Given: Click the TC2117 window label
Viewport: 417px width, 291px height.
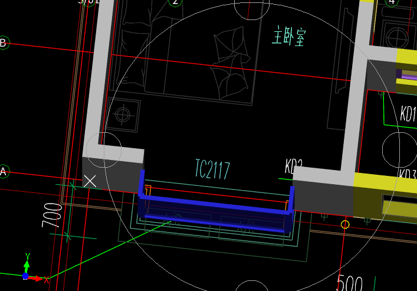Looking at the screenshot, I should tap(212, 169).
